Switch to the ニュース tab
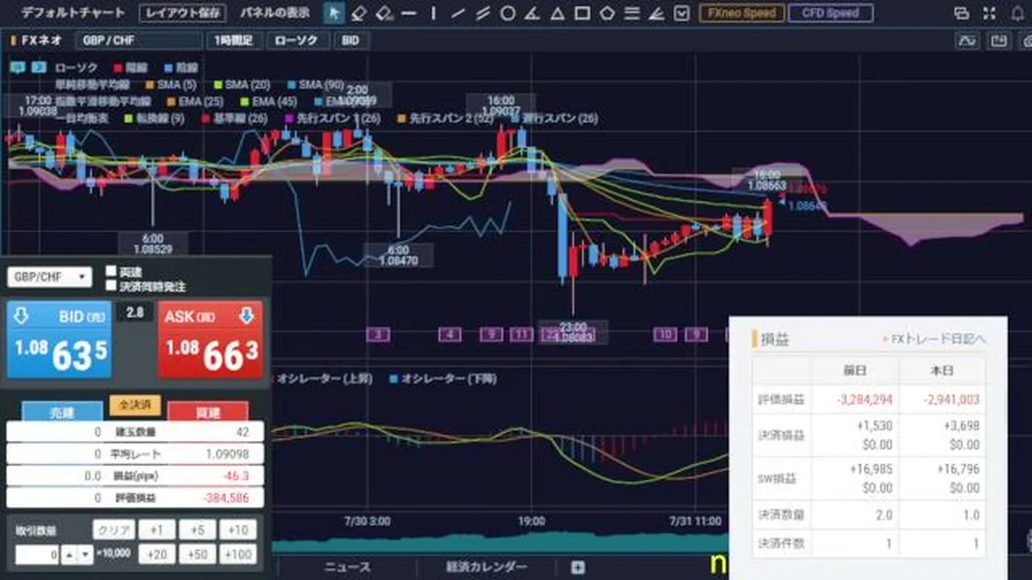 coord(347,567)
